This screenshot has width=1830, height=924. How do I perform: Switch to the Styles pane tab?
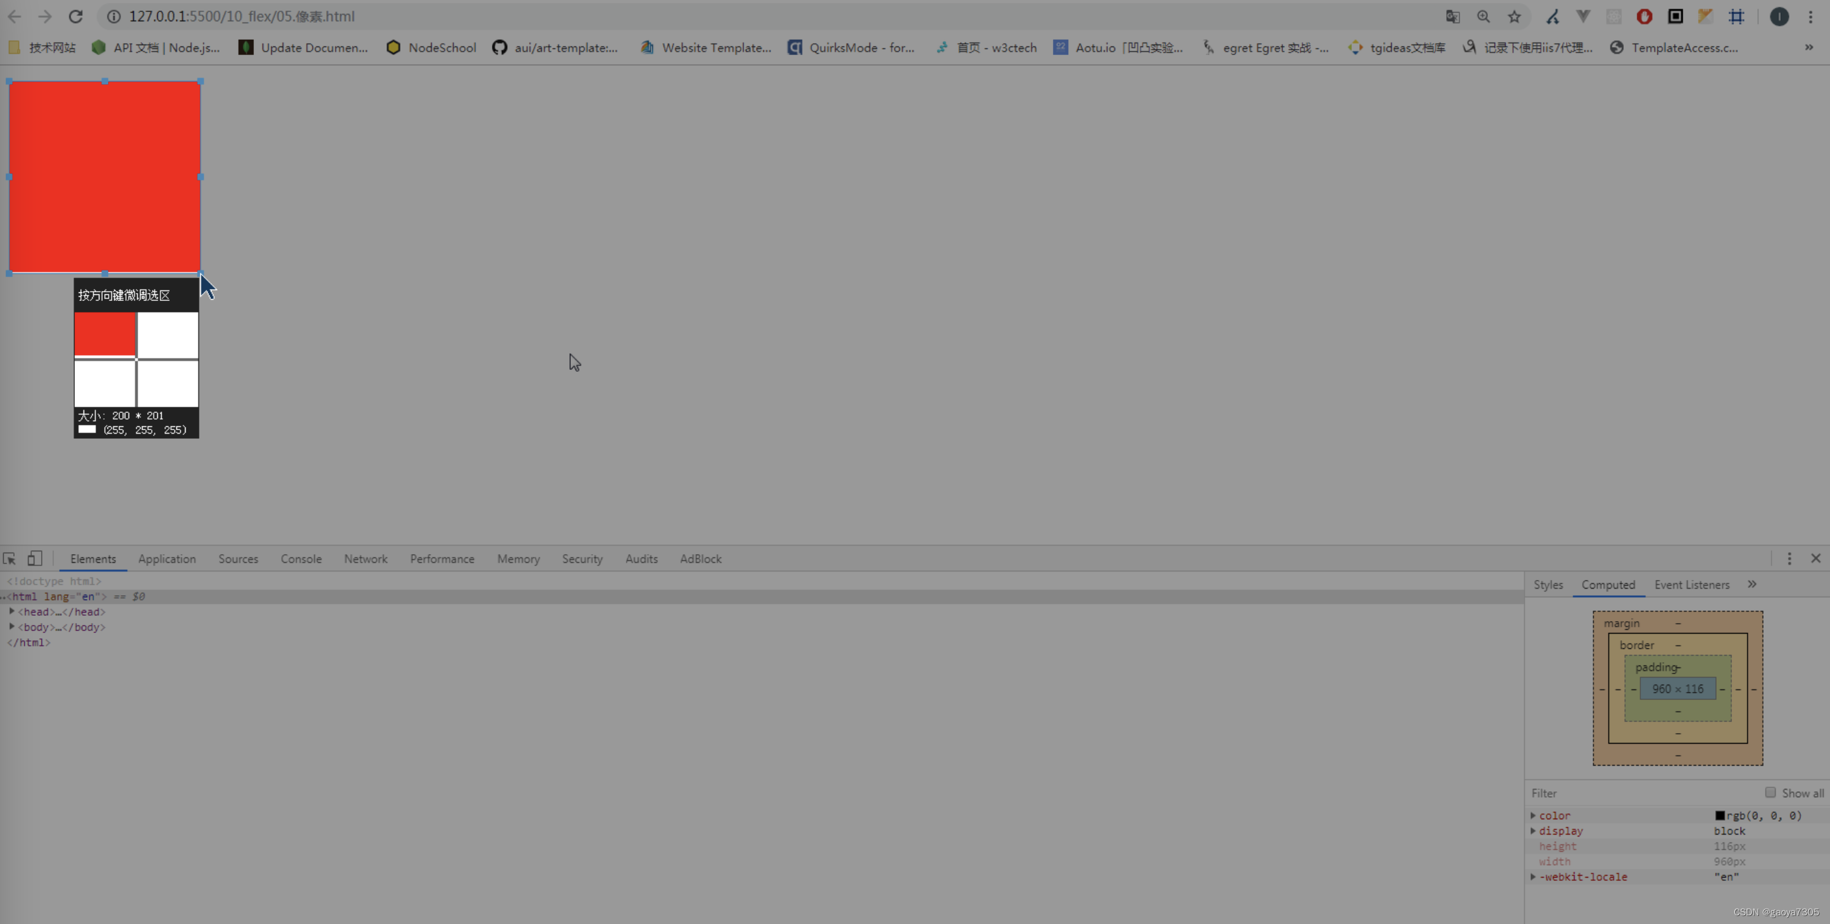(1548, 585)
